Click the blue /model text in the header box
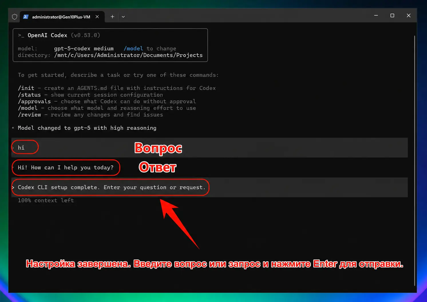 (x=133, y=48)
